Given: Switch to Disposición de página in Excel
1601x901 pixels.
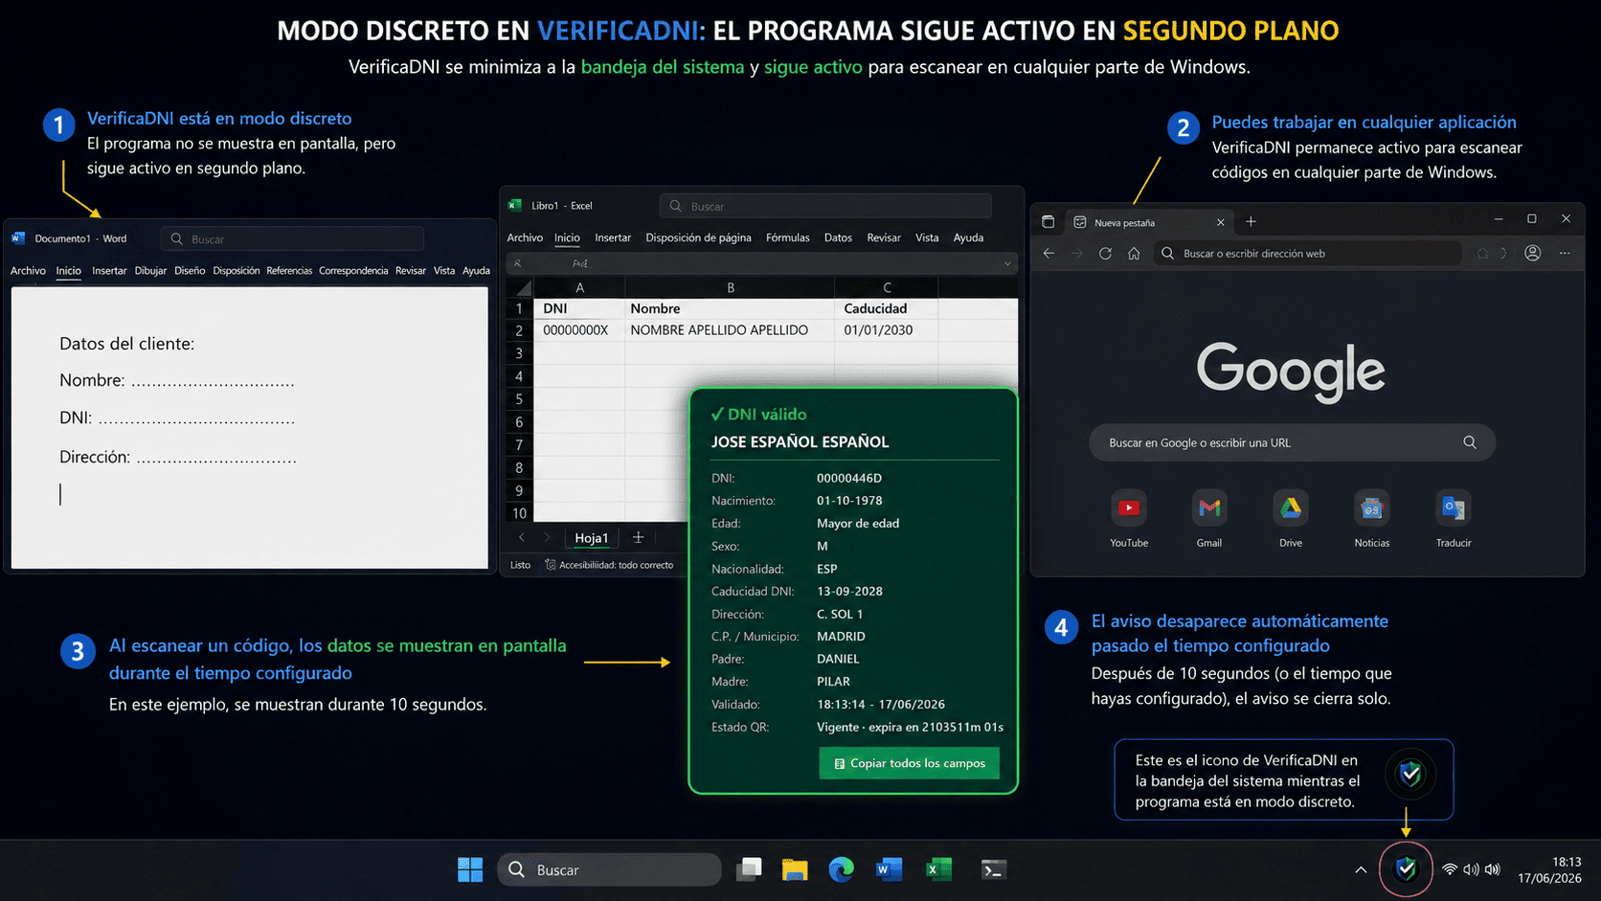Looking at the screenshot, I should [x=698, y=237].
